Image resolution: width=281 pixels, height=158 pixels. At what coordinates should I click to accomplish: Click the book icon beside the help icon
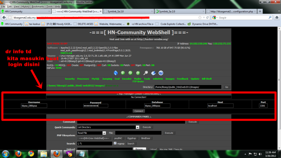click(154, 73)
